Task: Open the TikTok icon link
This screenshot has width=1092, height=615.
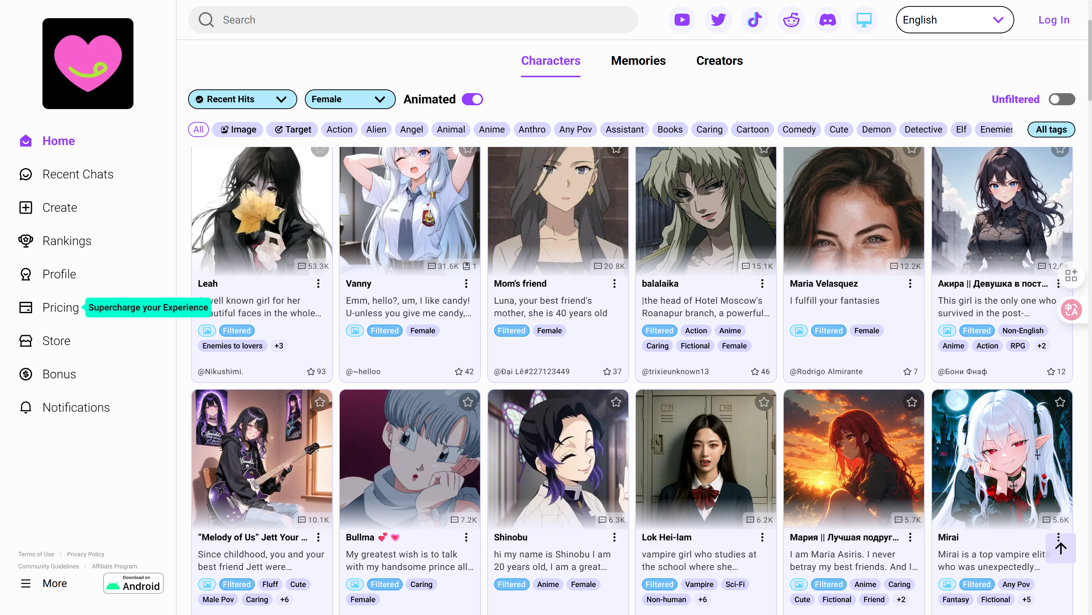Action: 755,20
